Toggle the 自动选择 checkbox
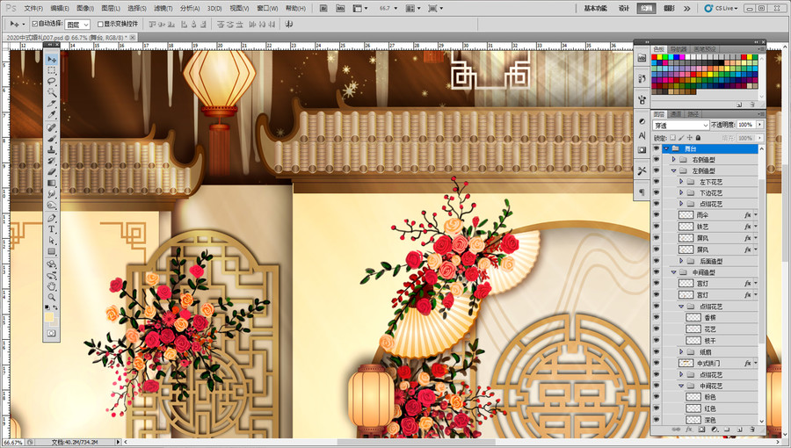This screenshot has height=448, width=791. [x=34, y=24]
